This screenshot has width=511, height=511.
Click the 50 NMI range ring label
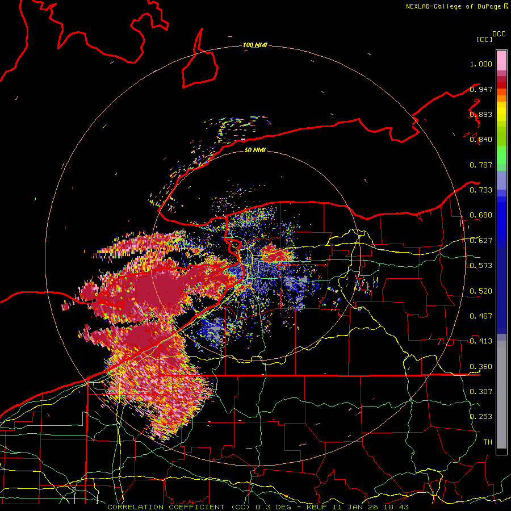255,150
